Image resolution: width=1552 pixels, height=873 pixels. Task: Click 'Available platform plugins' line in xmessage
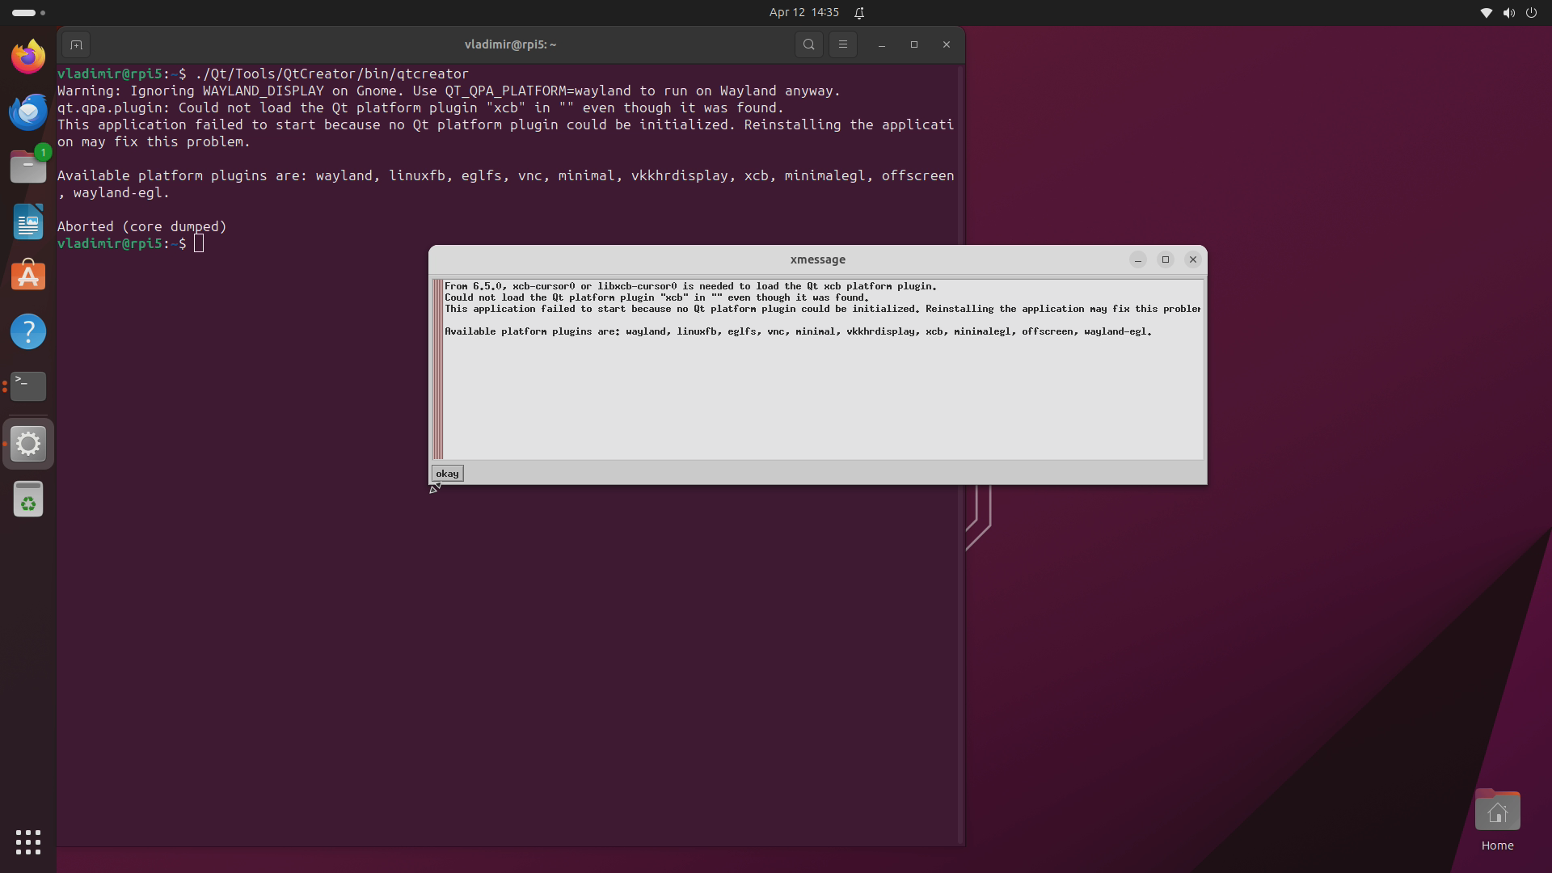point(798,331)
